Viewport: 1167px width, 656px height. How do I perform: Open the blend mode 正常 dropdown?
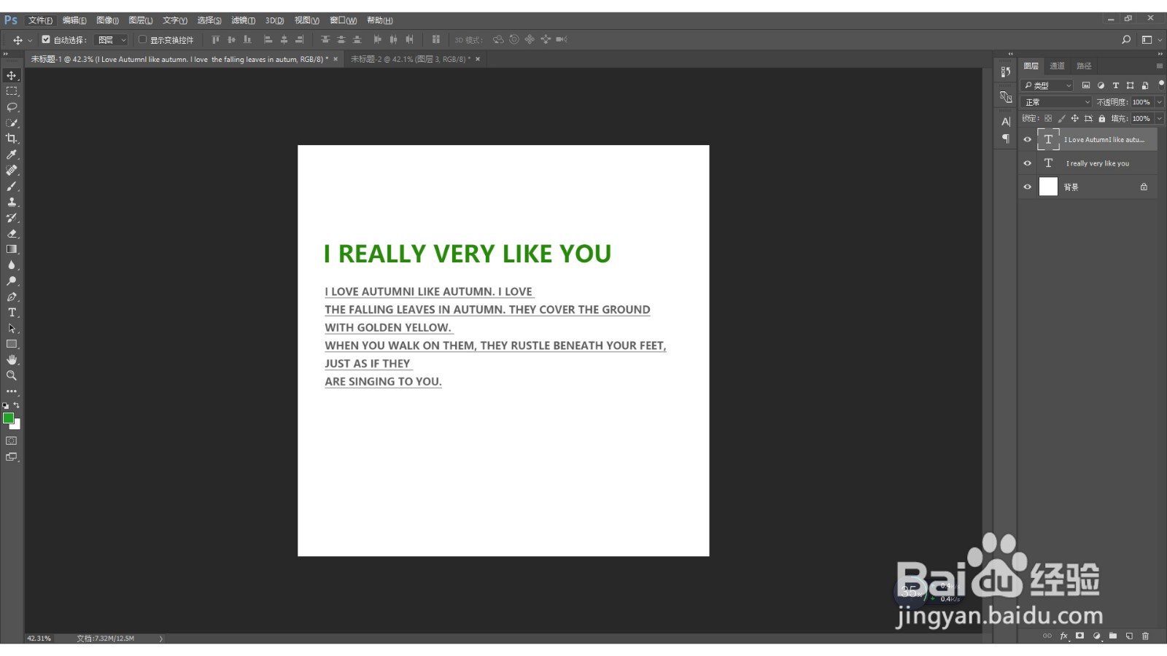point(1056,102)
